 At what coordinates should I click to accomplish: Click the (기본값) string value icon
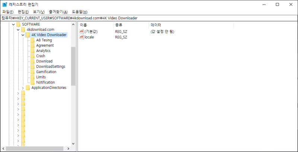click(x=82, y=32)
